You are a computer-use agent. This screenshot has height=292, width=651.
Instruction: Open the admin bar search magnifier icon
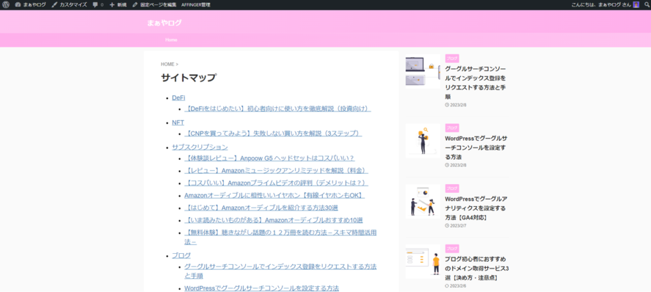click(647, 5)
